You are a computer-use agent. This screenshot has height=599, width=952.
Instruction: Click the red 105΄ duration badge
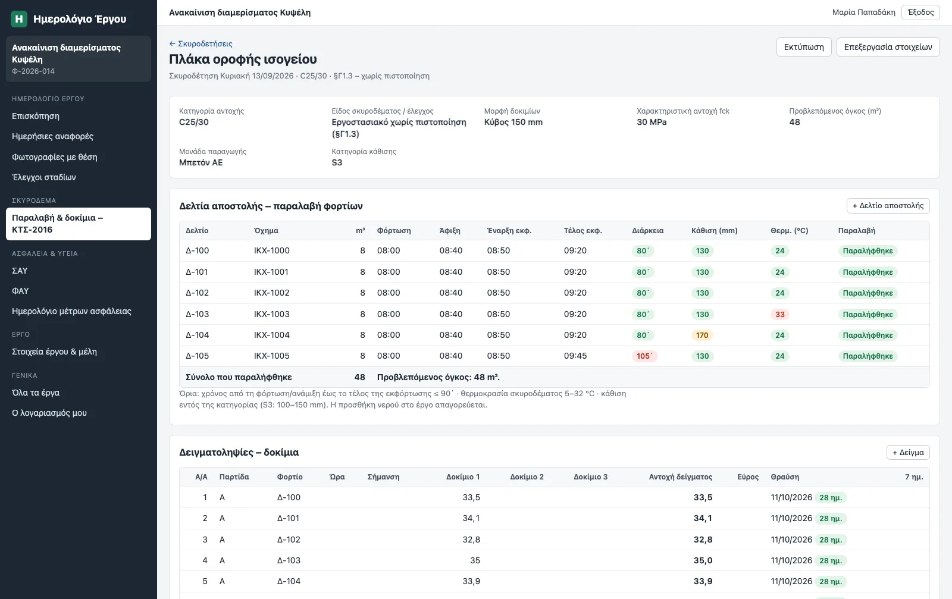(644, 356)
